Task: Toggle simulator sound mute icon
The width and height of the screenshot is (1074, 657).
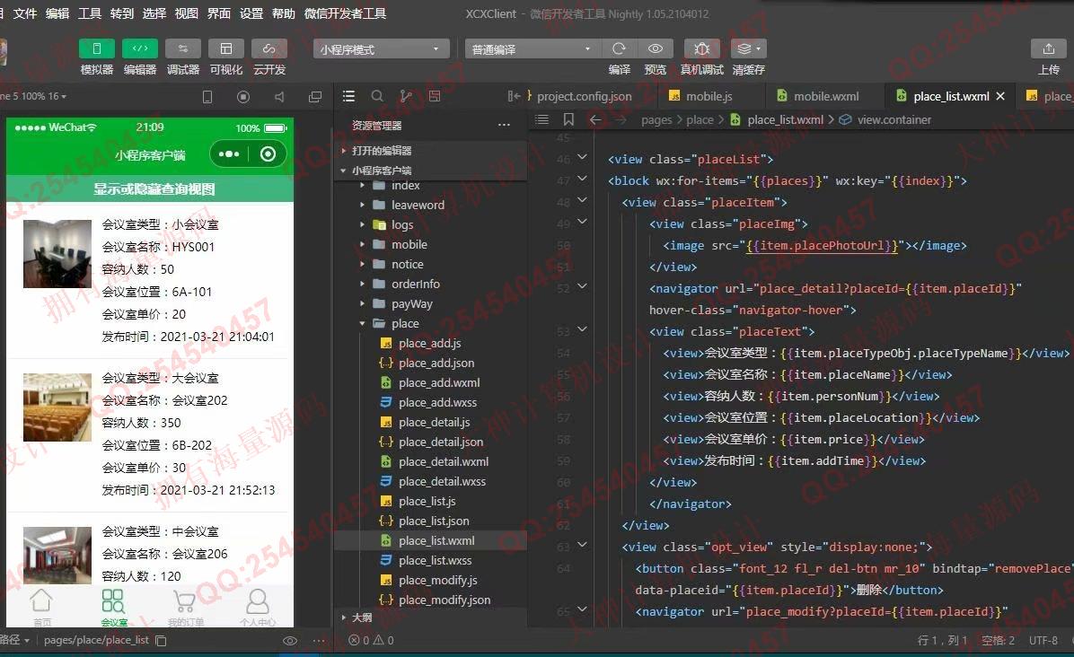Action: (x=279, y=97)
